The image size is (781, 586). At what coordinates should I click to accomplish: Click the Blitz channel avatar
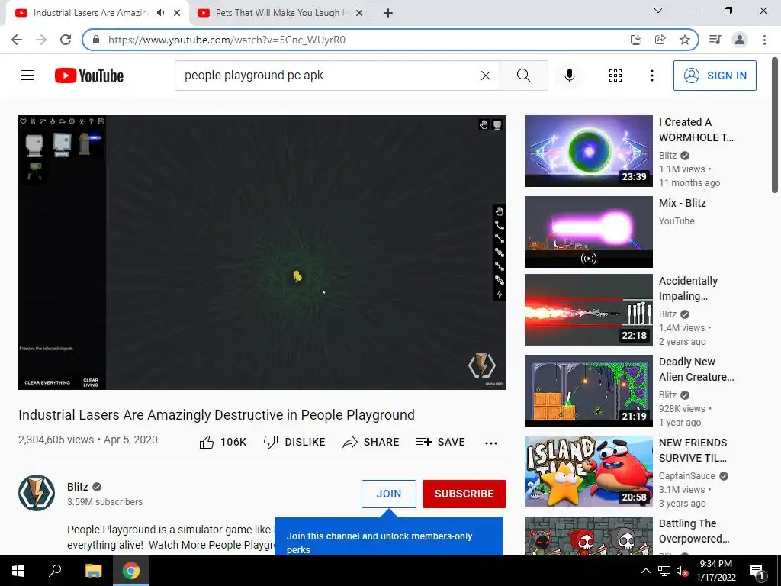[37, 493]
